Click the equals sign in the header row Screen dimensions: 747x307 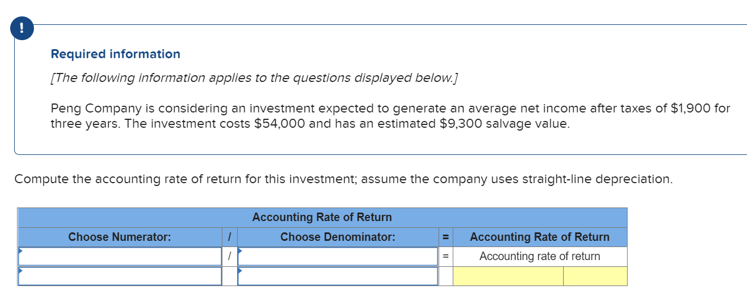pyautogui.click(x=445, y=237)
